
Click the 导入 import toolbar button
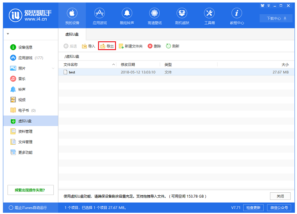[x=88, y=46]
